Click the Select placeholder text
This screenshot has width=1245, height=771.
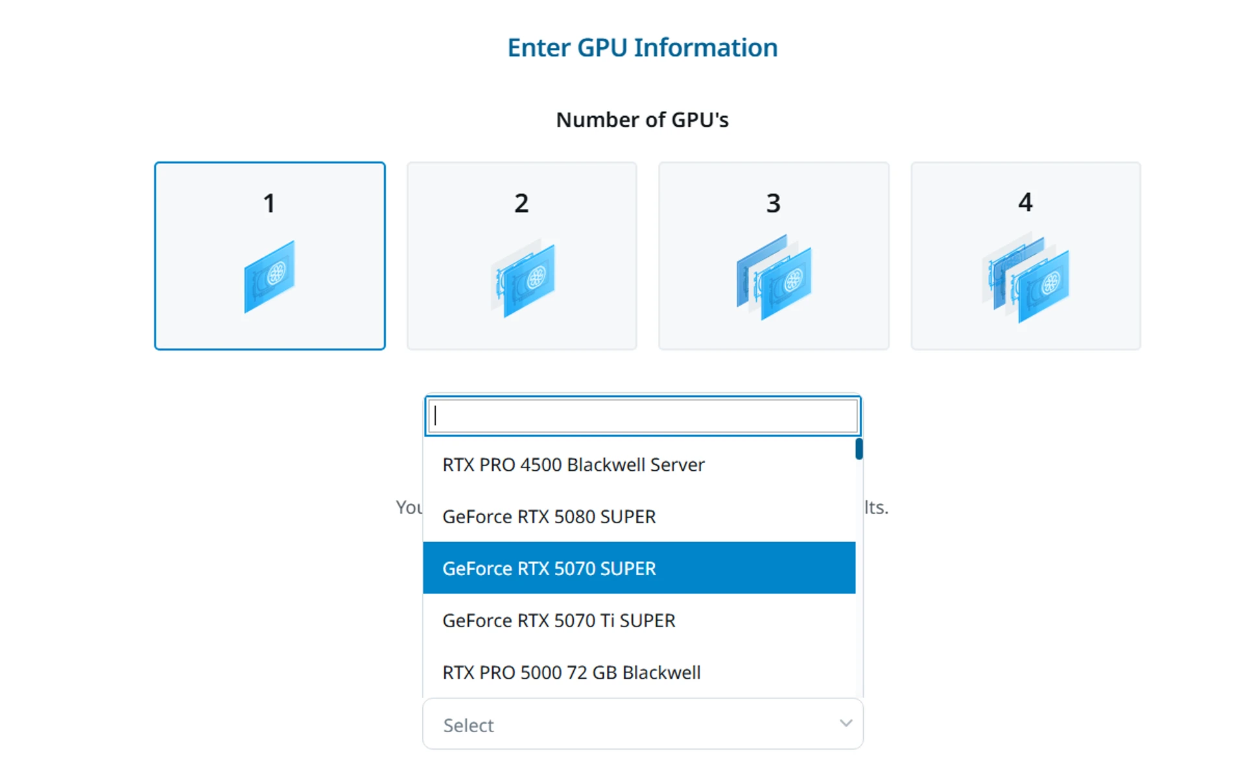tap(468, 725)
